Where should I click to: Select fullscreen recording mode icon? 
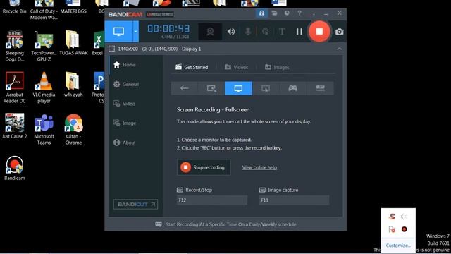(x=238, y=88)
